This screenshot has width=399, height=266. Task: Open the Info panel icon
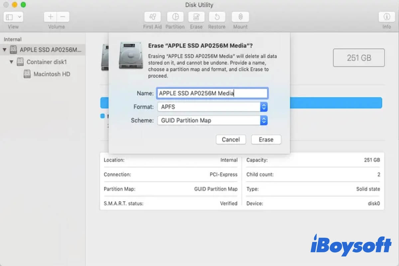pyautogui.click(x=386, y=17)
